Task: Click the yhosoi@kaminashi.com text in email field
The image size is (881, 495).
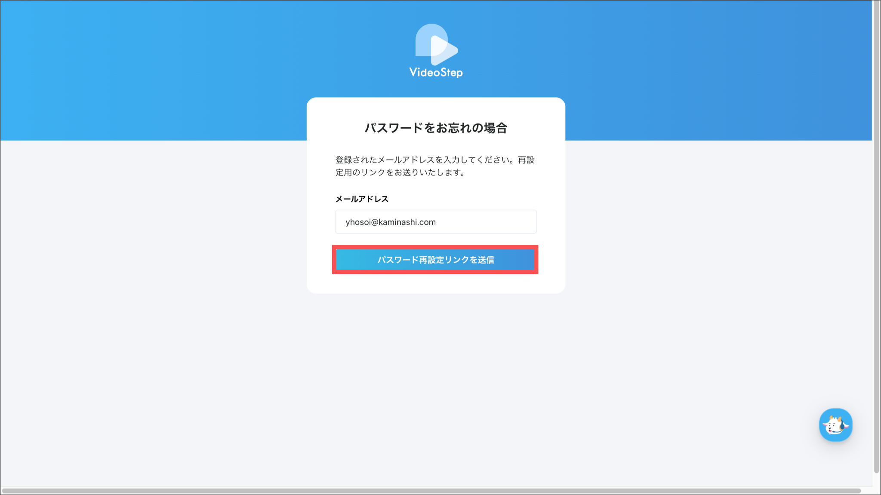Action: click(391, 222)
